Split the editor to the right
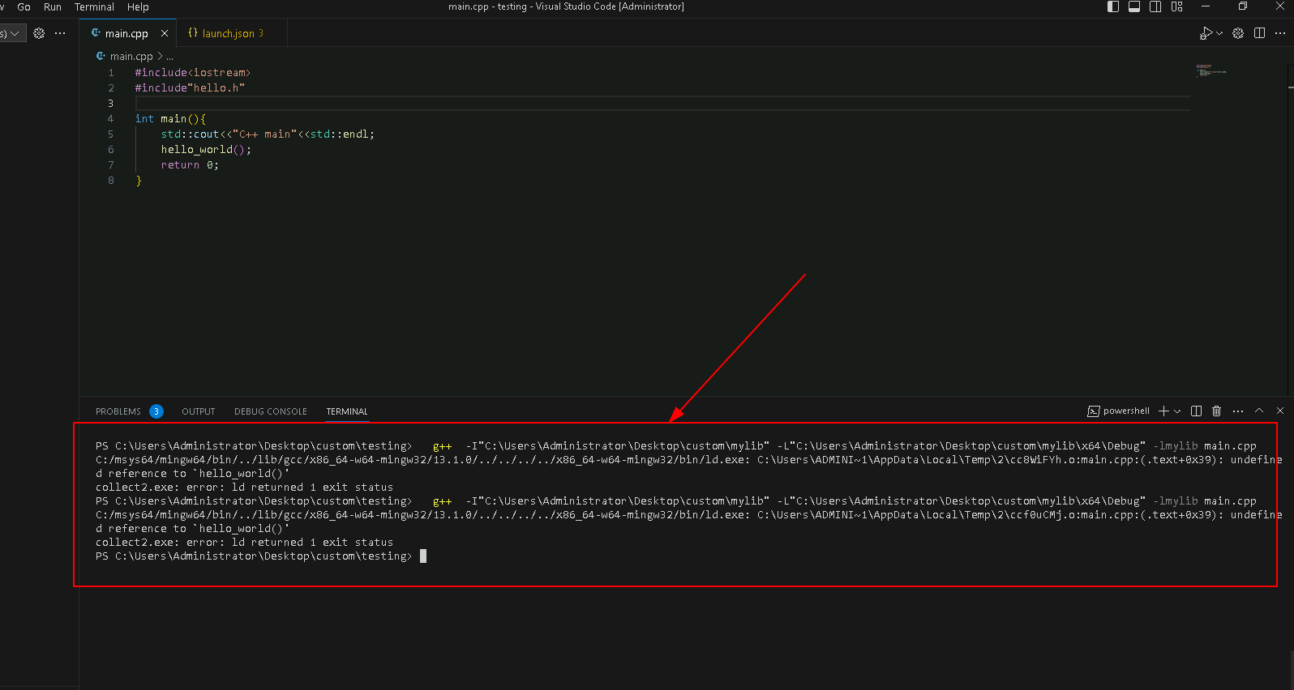1294x690 pixels. pos(1259,33)
